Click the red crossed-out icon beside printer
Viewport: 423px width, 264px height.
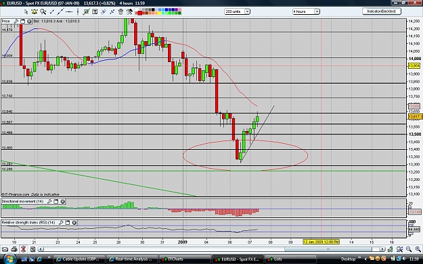pos(23,249)
